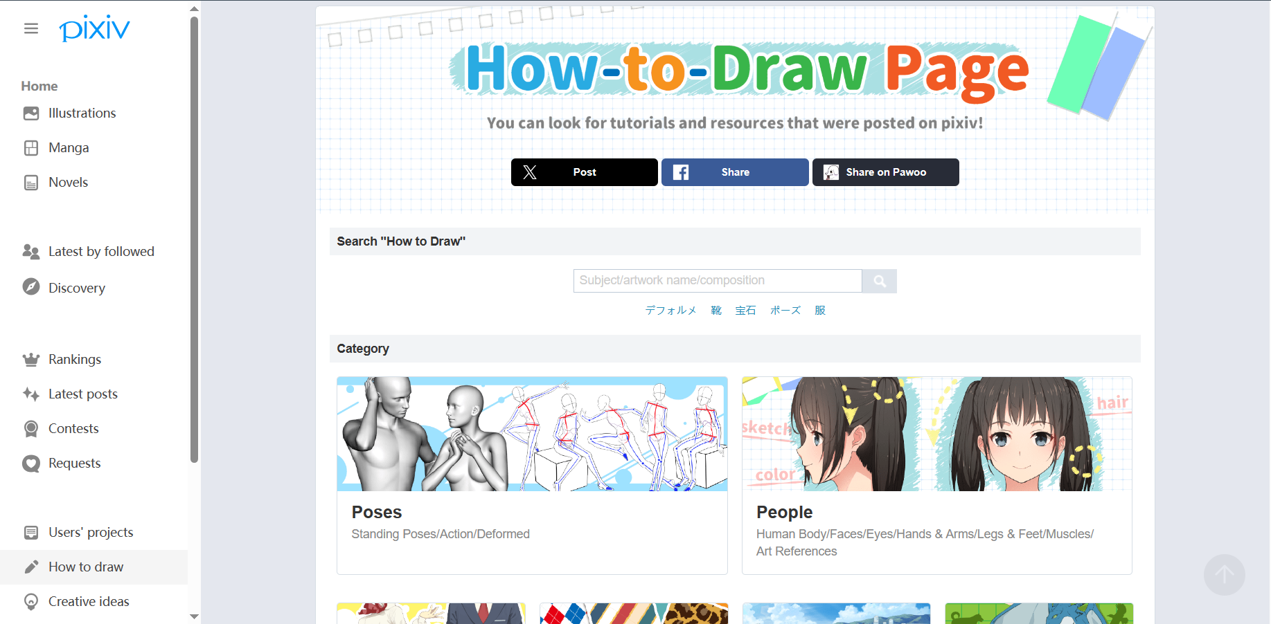The image size is (1271, 624).
Task: Share on Facebook button
Action: tap(735, 172)
